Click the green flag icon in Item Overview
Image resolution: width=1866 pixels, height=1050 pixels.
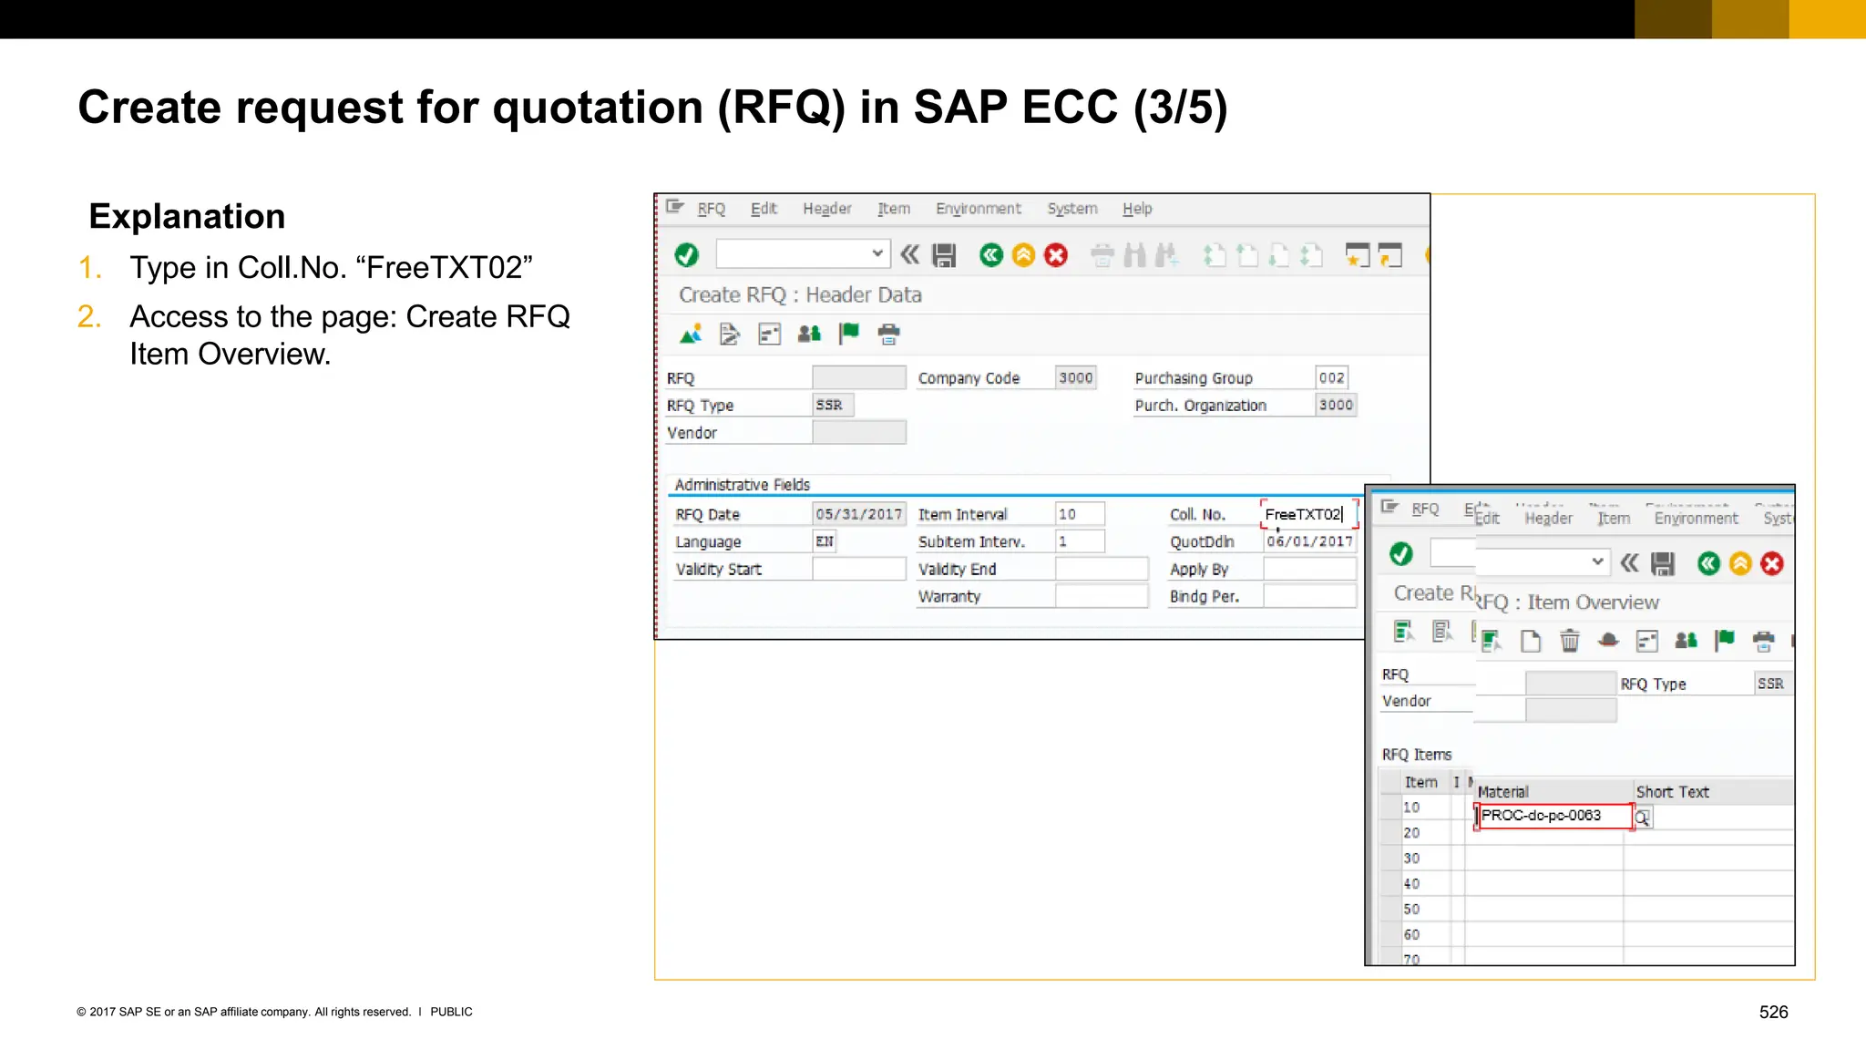(x=1725, y=641)
